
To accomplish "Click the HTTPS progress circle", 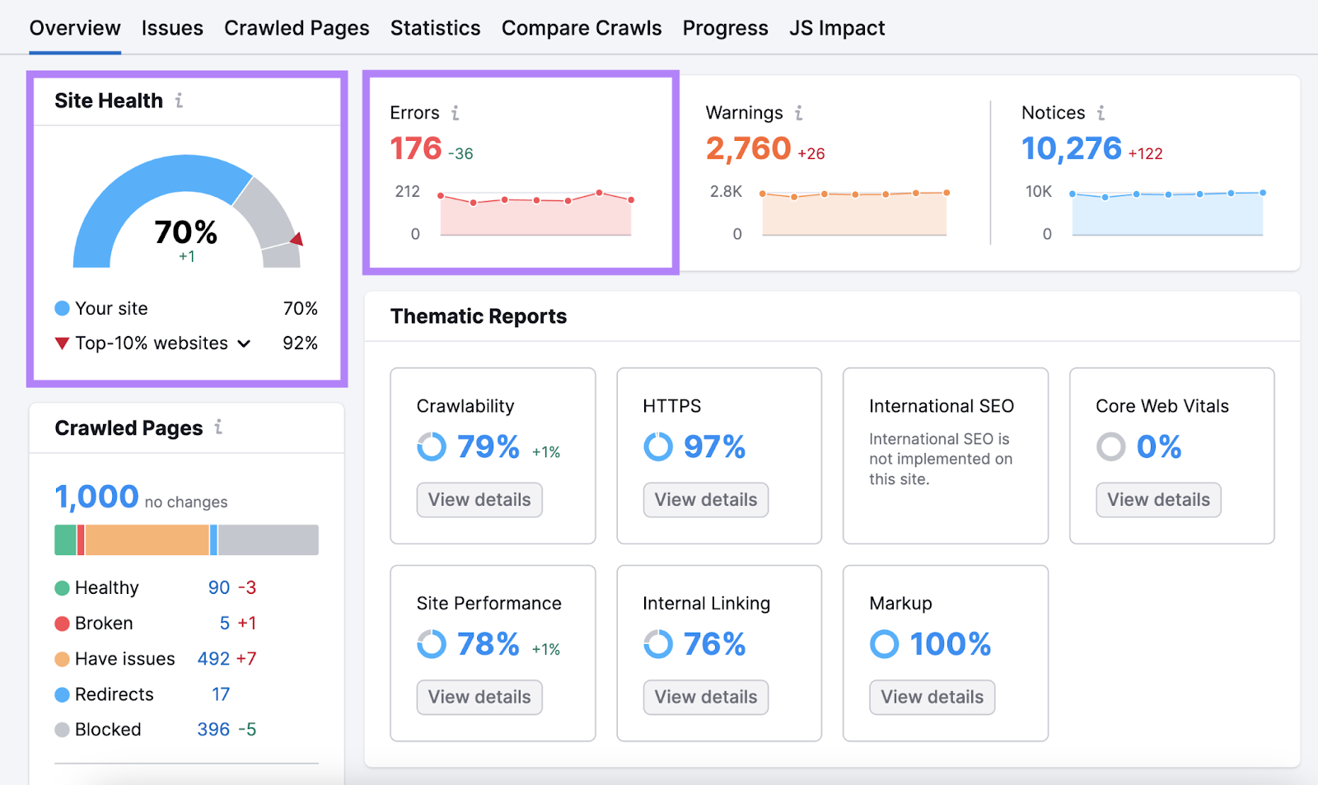I will 657,446.
